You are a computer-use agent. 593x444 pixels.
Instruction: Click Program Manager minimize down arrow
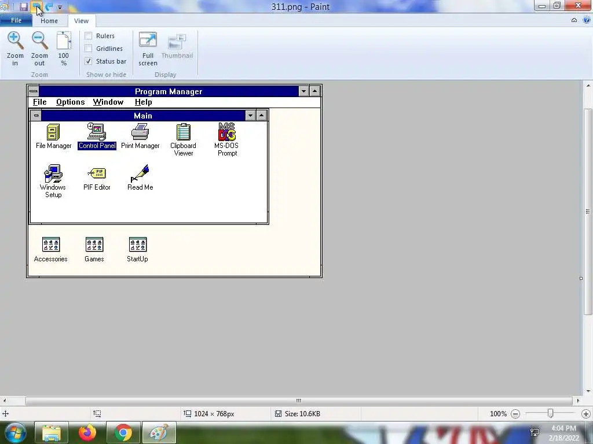point(303,91)
